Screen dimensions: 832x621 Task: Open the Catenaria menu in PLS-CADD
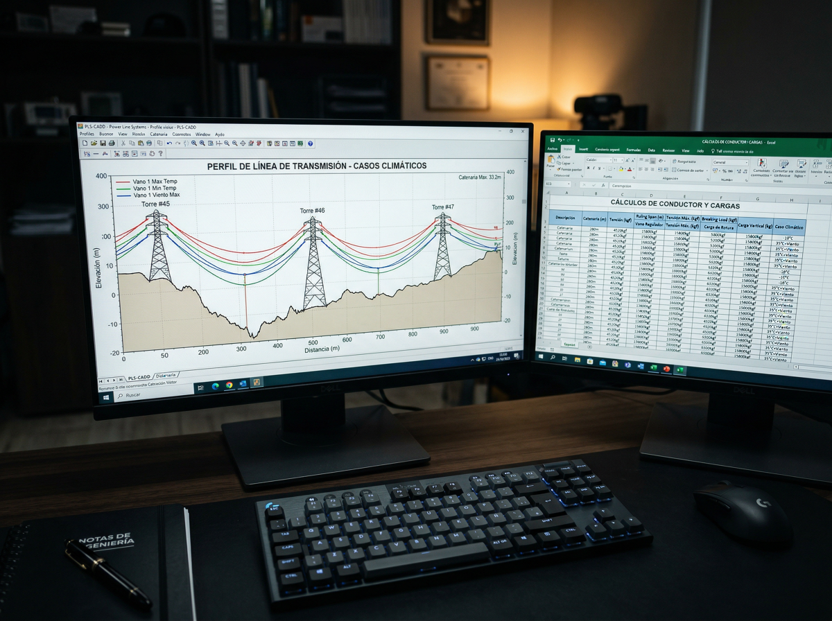[x=158, y=134]
